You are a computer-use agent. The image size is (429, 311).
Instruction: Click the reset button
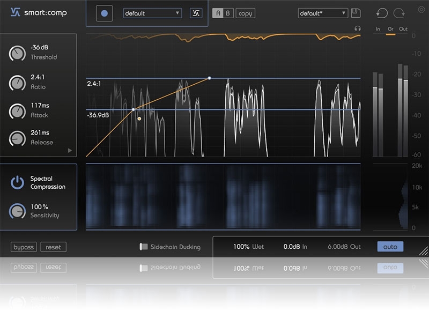(53, 247)
